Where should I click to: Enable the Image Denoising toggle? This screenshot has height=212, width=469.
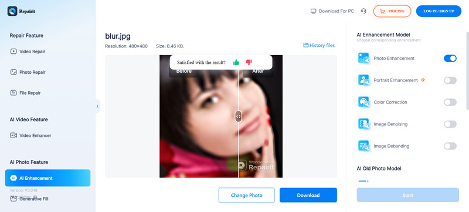[450, 124]
